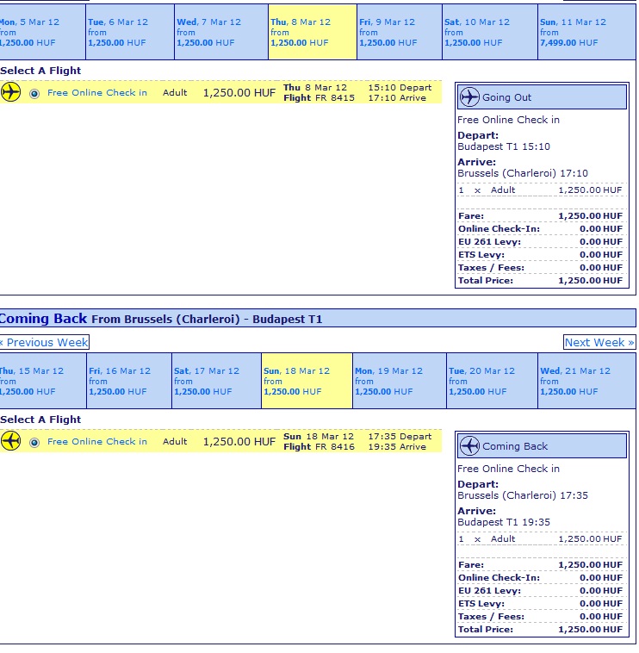Select the highlighted Sun, 18 Mar 12 date
This screenshot has width=639, height=653.
307,381
